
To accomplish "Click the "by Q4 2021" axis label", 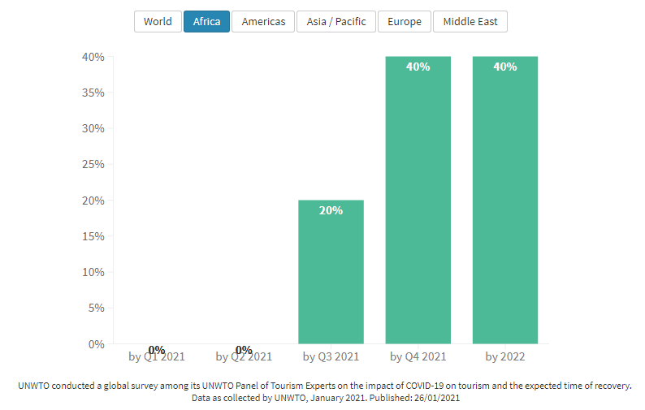I will [x=418, y=356].
